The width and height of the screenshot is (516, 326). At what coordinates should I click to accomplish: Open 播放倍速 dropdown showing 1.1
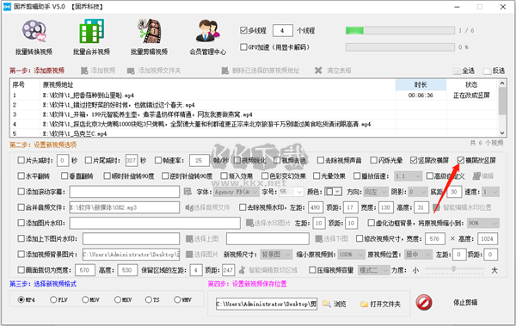pos(408,176)
